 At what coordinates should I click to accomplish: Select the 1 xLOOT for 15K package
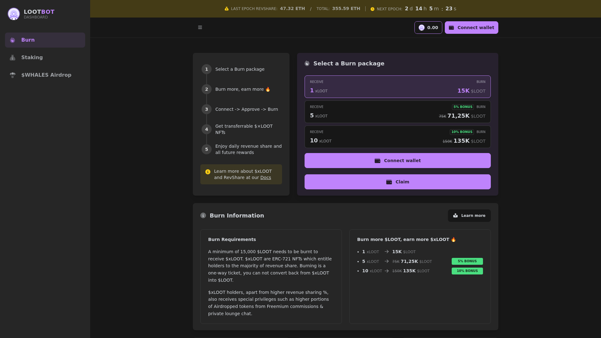click(398, 87)
